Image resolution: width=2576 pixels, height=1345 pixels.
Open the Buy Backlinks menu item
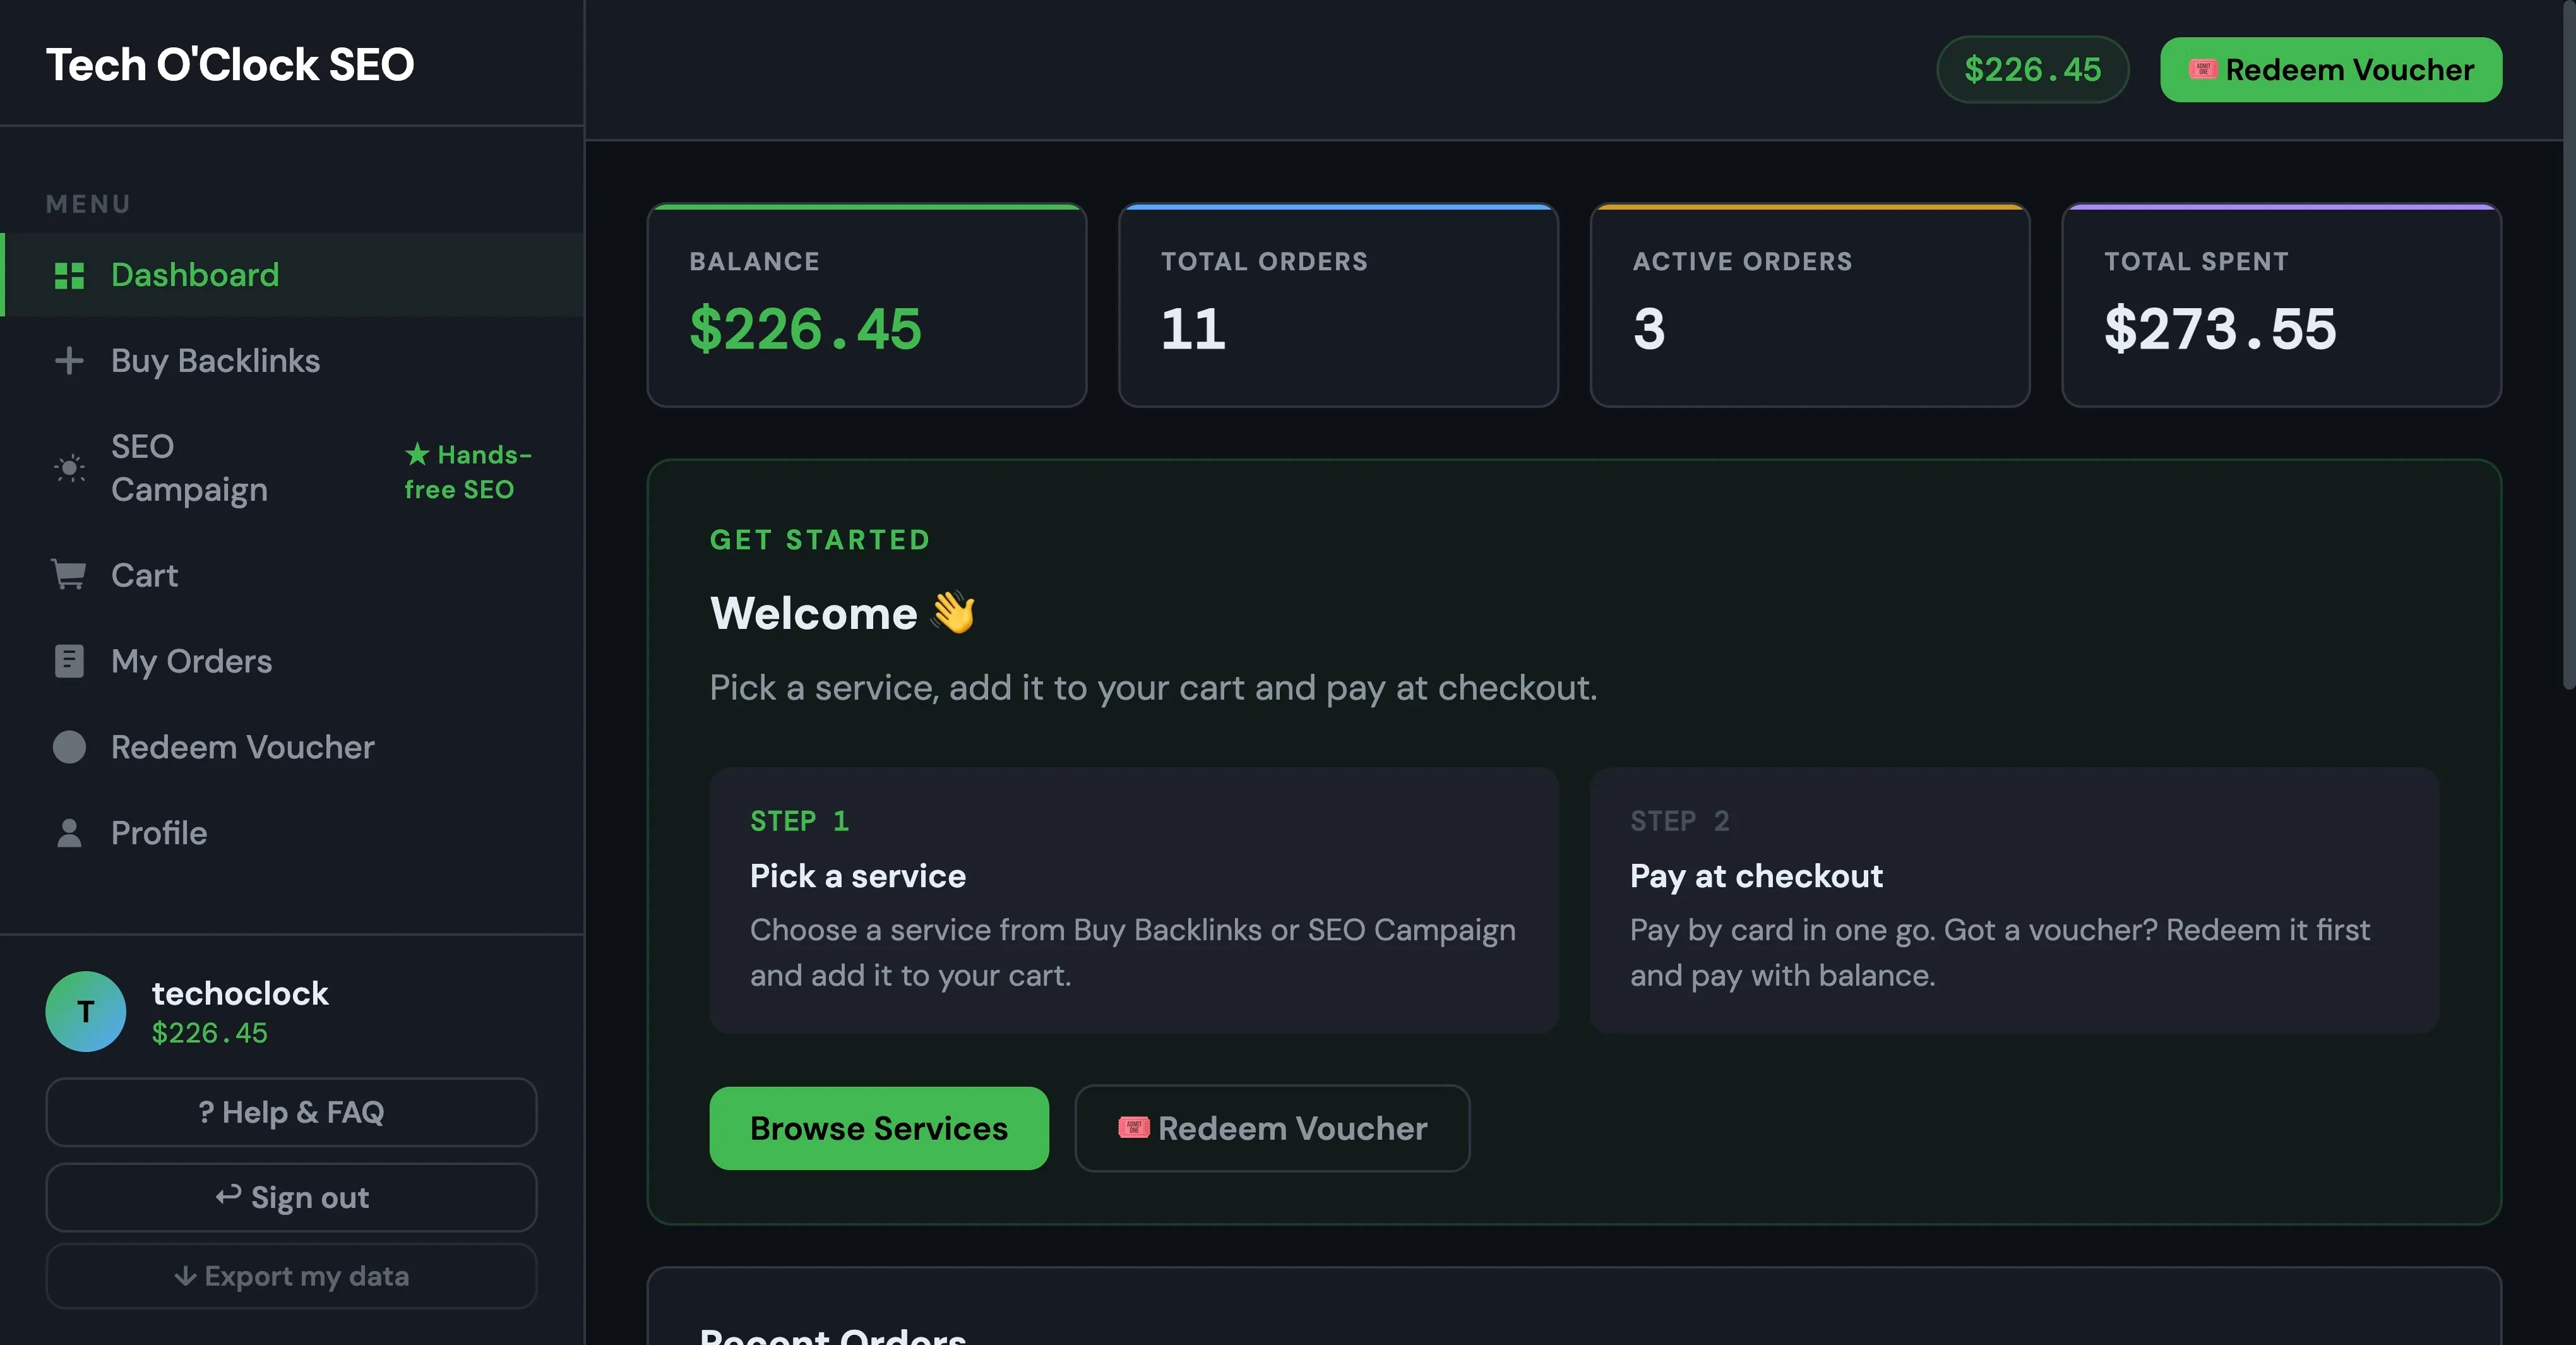coord(292,360)
